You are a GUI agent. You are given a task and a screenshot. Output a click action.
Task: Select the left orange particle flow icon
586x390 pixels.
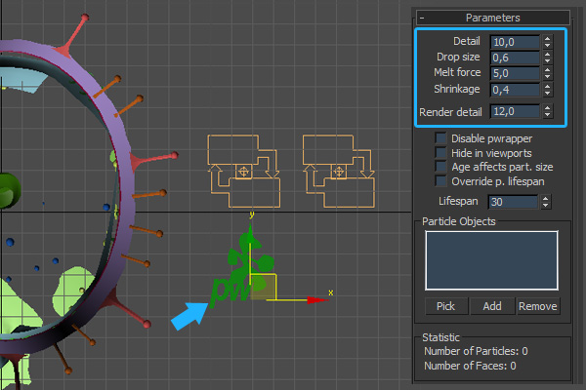244,171
